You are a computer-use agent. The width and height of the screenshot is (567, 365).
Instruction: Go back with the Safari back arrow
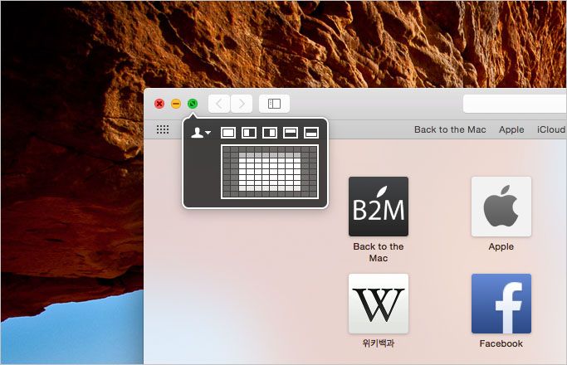pos(219,104)
